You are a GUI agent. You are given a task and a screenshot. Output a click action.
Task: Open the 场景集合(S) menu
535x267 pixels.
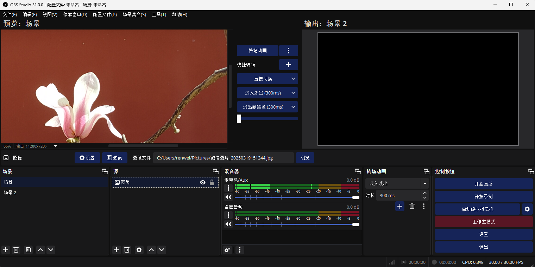[x=134, y=14]
